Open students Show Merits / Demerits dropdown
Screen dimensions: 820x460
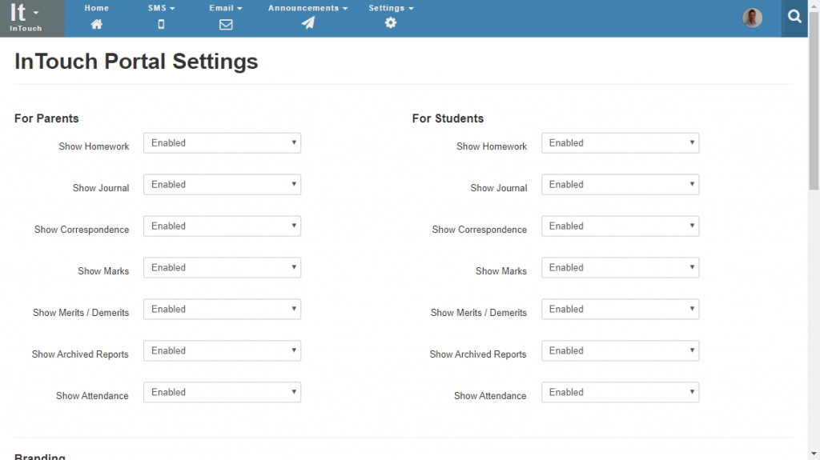(x=621, y=309)
